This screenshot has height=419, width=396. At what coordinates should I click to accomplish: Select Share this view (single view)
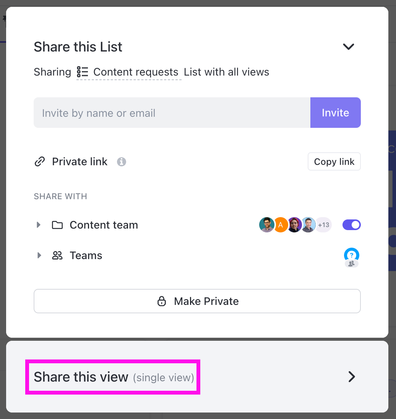pos(114,377)
